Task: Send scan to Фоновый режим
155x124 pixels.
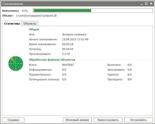Action: pyautogui.click(x=77, y=120)
